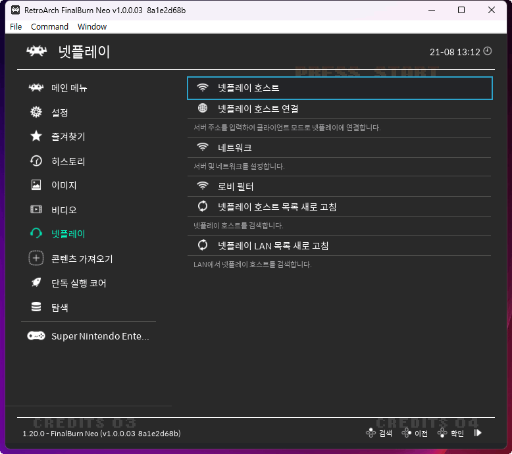This screenshot has width=512, height=454.
Task: Open the 네트워크 entry
Action: pyautogui.click(x=340, y=147)
